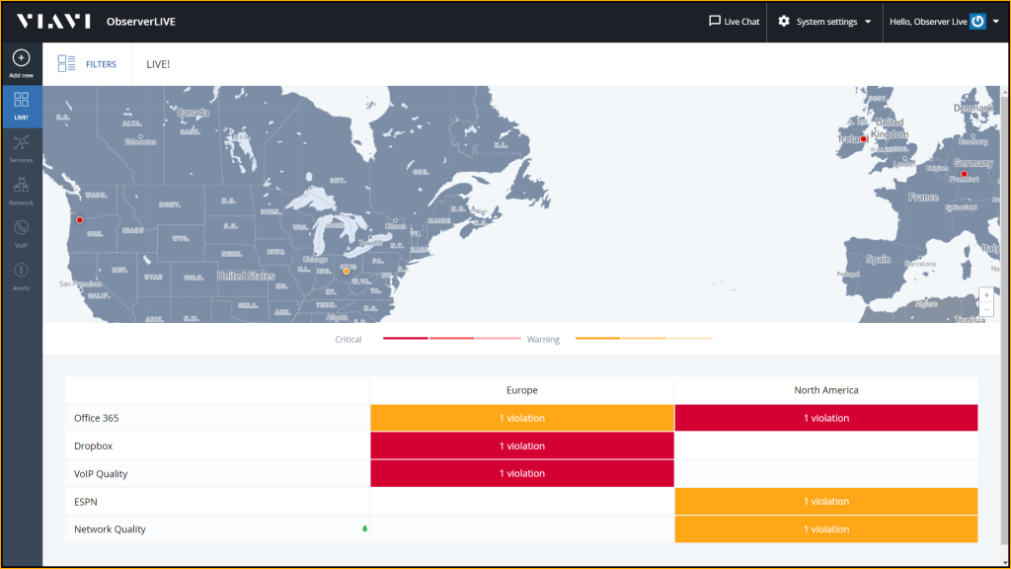Open the Alerts sidebar icon

point(22,271)
